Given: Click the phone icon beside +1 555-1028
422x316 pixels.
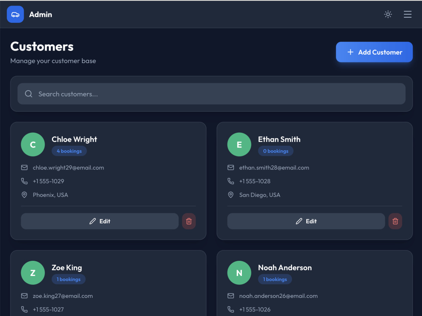Looking at the screenshot, I should click(231, 181).
